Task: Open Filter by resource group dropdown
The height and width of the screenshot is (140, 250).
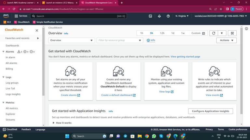Action: tap(120, 40)
